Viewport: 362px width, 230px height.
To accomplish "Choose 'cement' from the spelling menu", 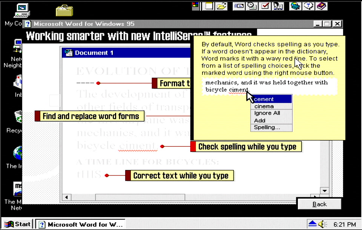I will pyautogui.click(x=271, y=99).
